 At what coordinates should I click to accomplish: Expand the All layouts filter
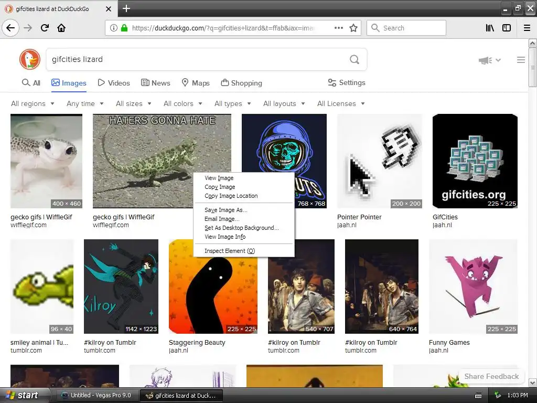(x=284, y=103)
